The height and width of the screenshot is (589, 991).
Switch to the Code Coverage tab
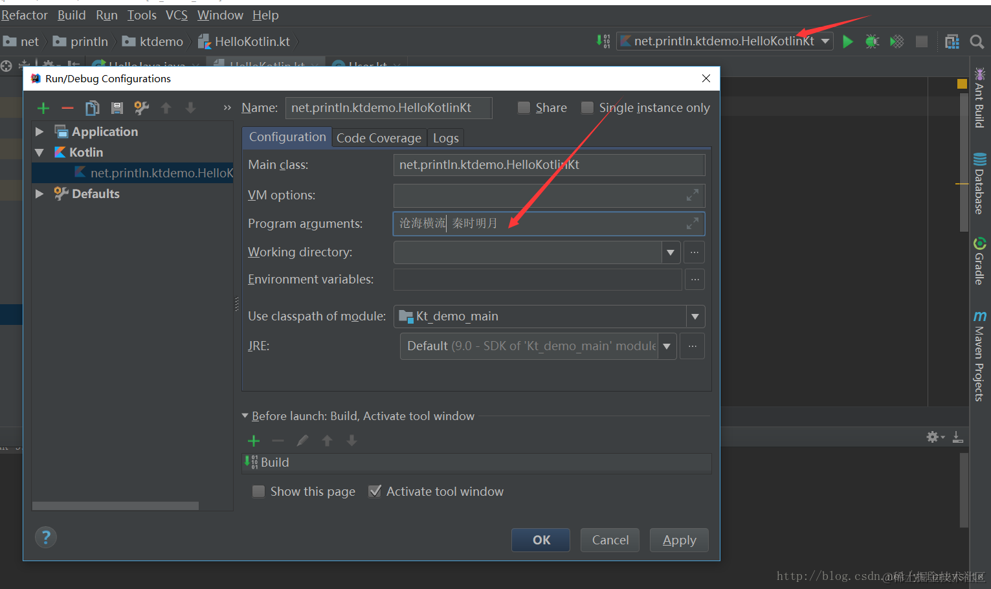379,138
